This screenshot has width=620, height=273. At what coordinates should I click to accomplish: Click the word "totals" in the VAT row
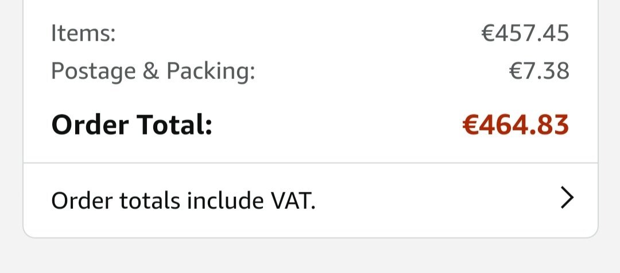tap(150, 201)
